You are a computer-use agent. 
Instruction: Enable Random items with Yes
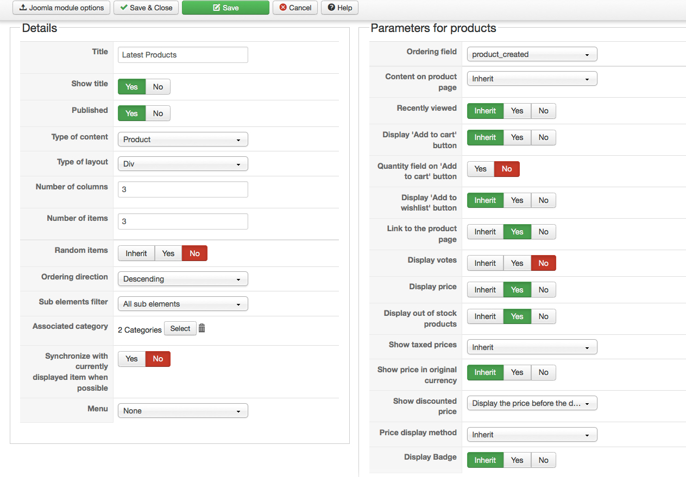[168, 253]
